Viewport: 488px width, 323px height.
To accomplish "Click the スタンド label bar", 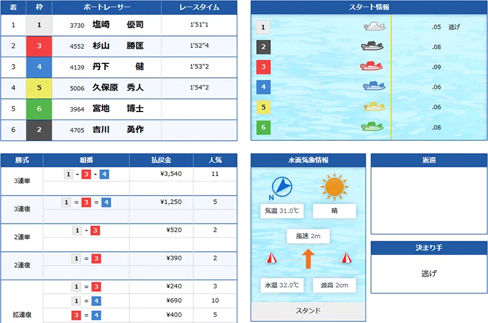I will (308, 311).
